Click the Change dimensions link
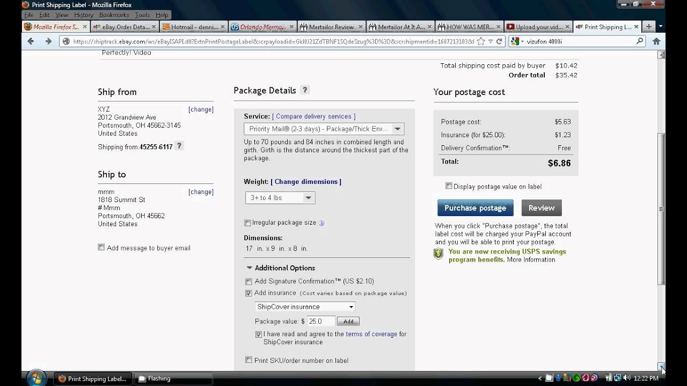687x386 pixels. coord(306,182)
